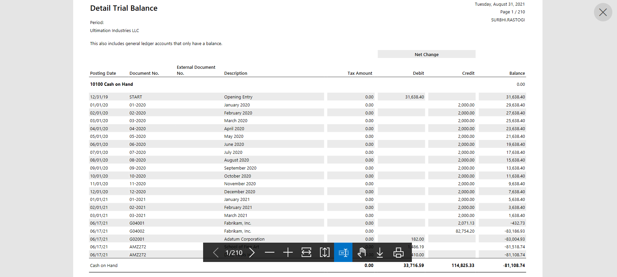Select document number 07-2020
This screenshot has height=277, width=617.
click(x=138, y=153)
